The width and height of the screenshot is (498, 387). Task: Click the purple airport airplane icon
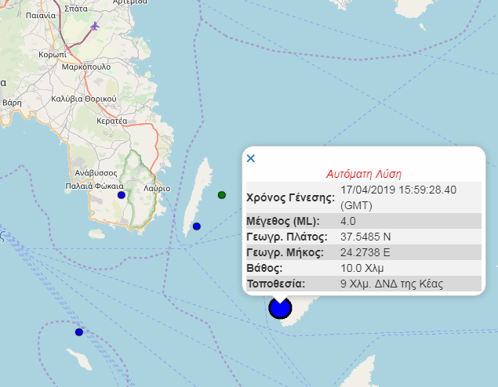pyautogui.click(x=96, y=27)
